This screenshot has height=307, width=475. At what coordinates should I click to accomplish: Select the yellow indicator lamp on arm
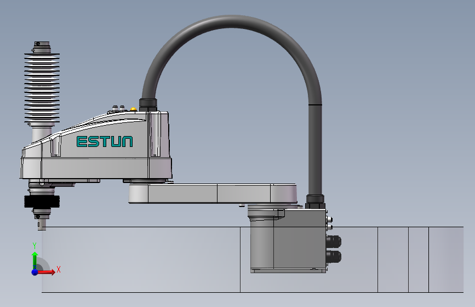[133, 109]
